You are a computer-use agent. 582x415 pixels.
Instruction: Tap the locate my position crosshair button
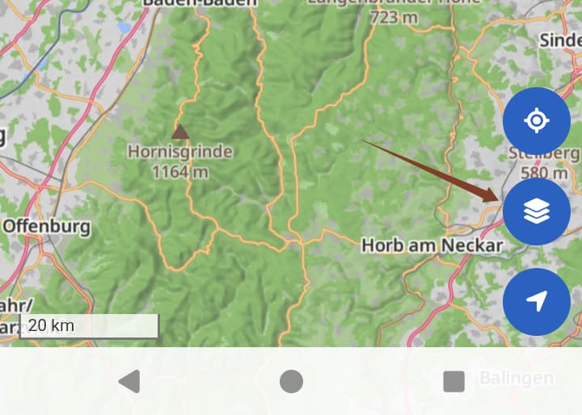tap(537, 121)
